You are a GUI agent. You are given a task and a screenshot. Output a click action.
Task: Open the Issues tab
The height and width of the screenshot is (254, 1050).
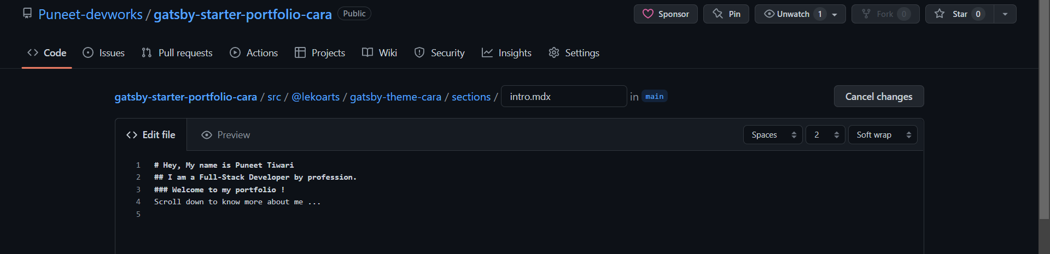click(103, 52)
